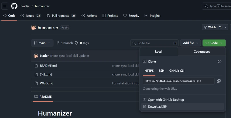The width and height of the screenshot is (231, 118).
Task: Click the Go to file search field
Action: (154, 43)
